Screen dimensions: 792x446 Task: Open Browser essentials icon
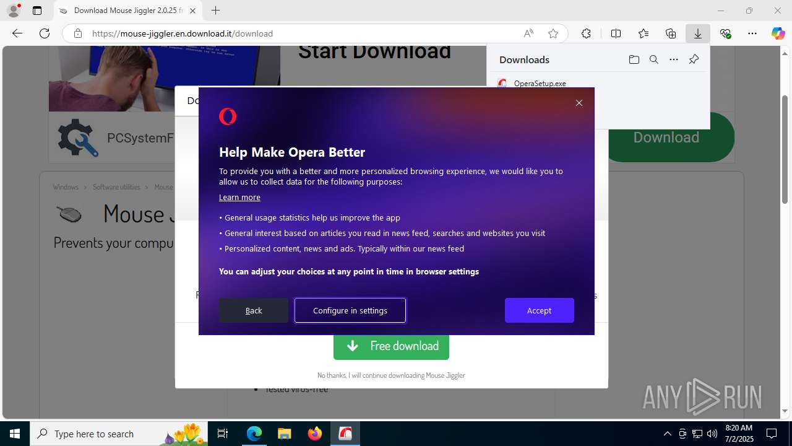point(725,33)
